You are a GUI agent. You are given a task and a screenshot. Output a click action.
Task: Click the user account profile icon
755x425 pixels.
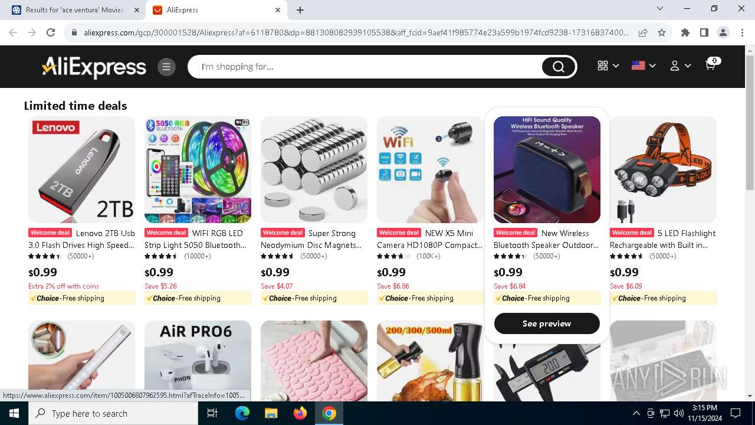click(x=674, y=66)
